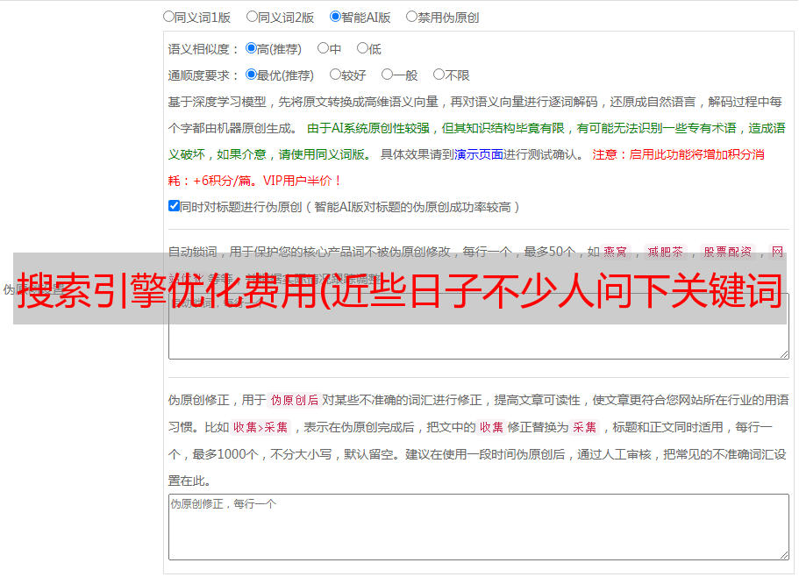This screenshot has height=577, width=799.
Task: Click the 燕窝 example keyword tag
Action: click(615, 252)
